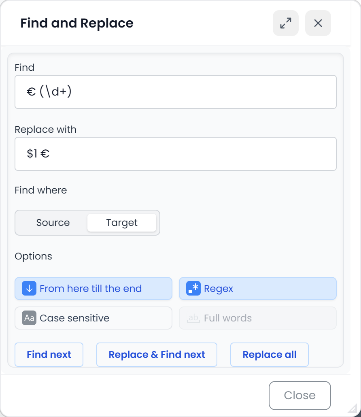Click inside the Find input containing '€ (\d+)'
Viewport: 361px width, 417px height.
176,92
